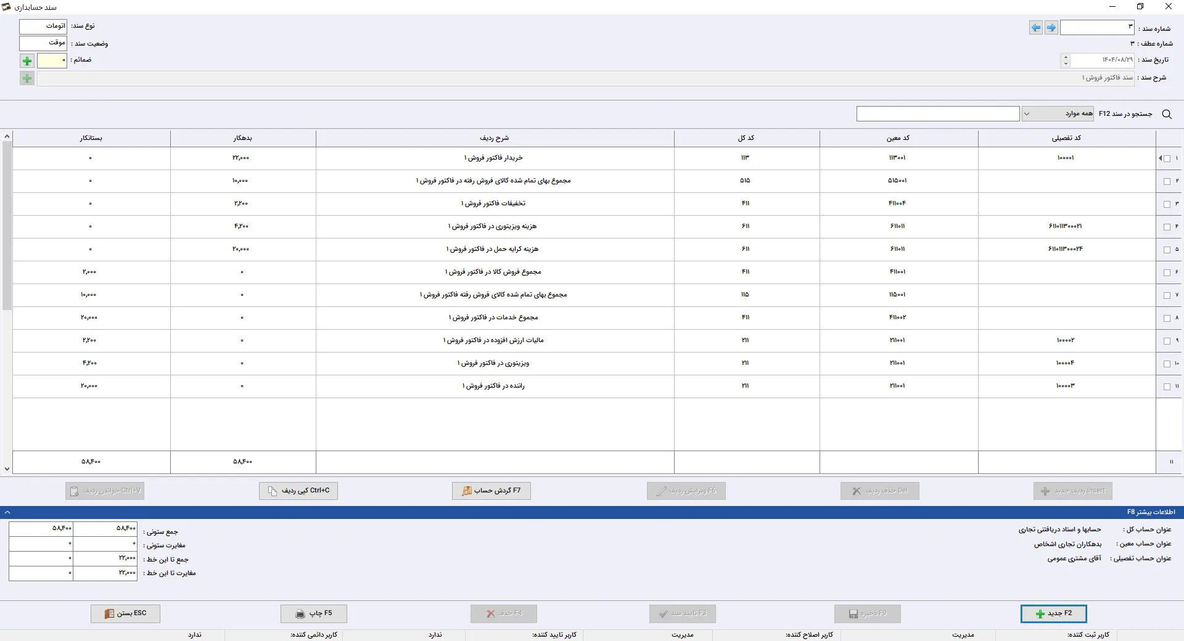The height and width of the screenshot is (641, 1184).
Task: Tick checkbox of row 6 مجموع فروش کالا
Action: (1167, 272)
